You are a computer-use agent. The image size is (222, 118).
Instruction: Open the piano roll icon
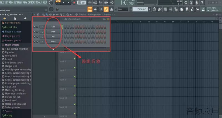(160, 9)
